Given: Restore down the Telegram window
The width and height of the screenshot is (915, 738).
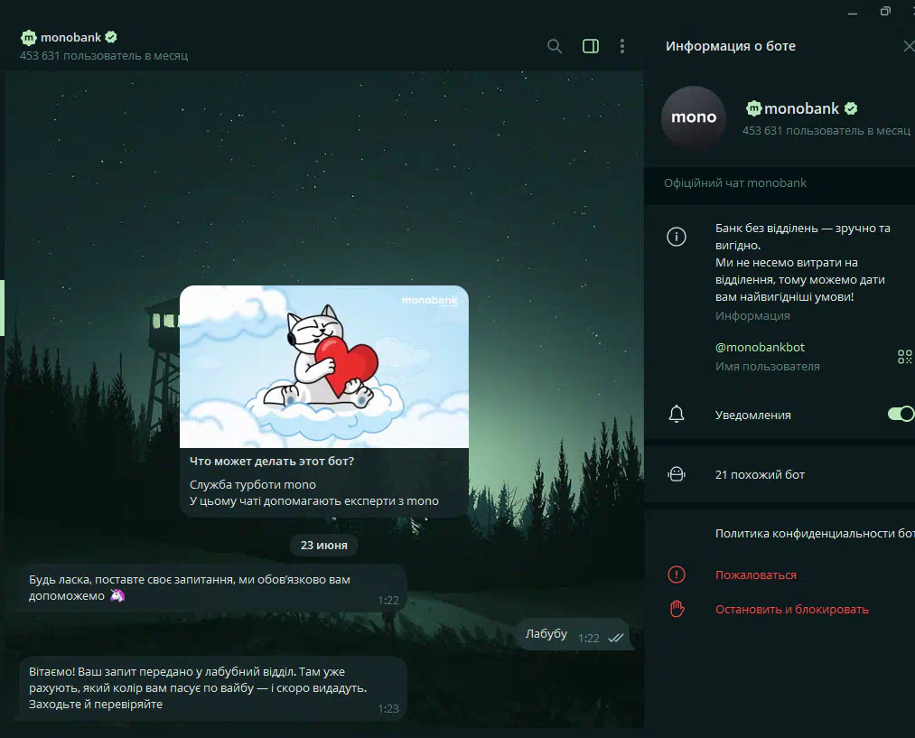Looking at the screenshot, I should point(885,12).
